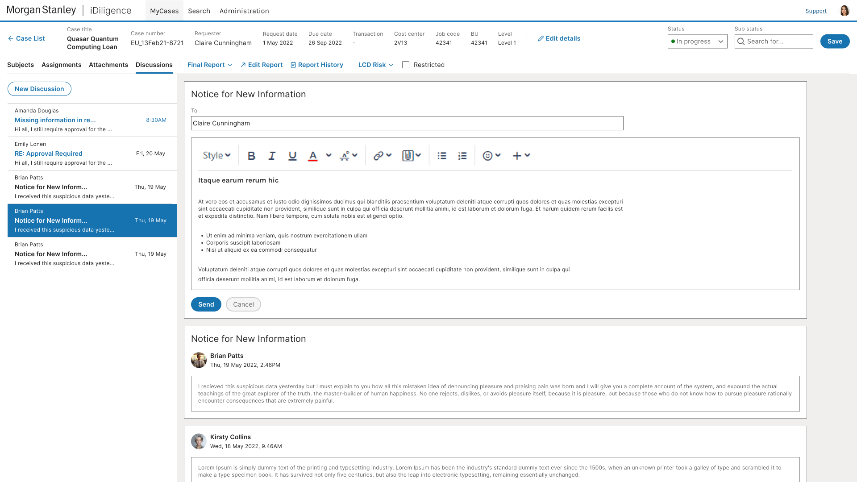Click the underline icon
857x482 pixels.
pyautogui.click(x=292, y=156)
